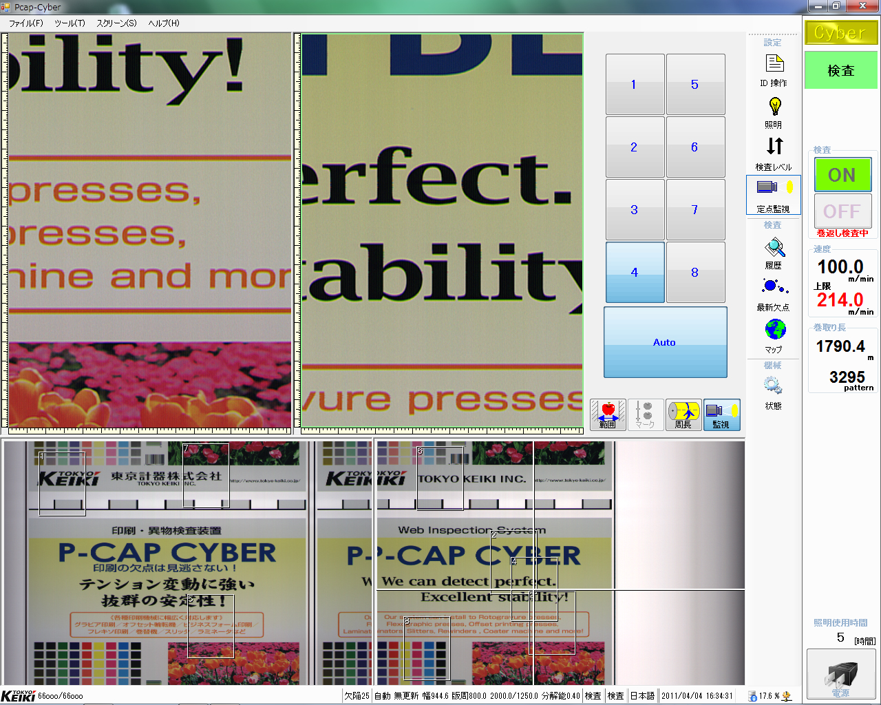
Task: Open the ヘルプ(H) menu
Action: pyautogui.click(x=164, y=23)
